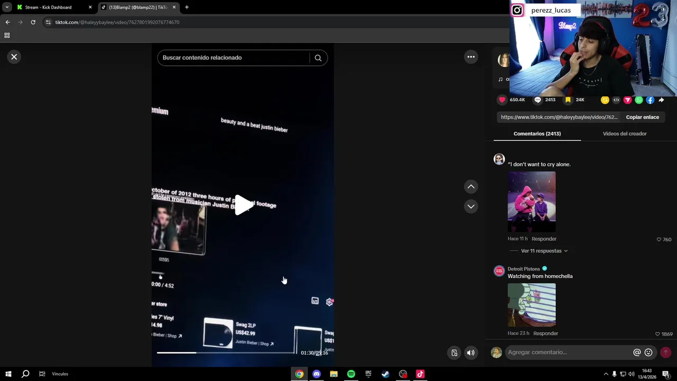Image resolution: width=677 pixels, height=381 pixels.
Task: Open more share options arrow
Action: tap(661, 100)
